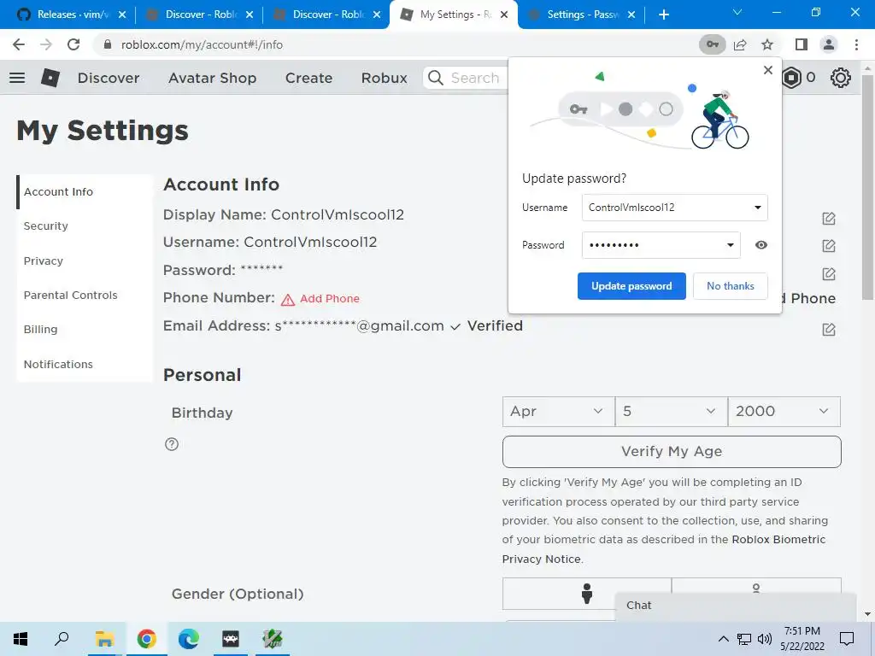Open the Robux balance icon
Viewport: 875px width, 656px height.
[x=791, y=78]
